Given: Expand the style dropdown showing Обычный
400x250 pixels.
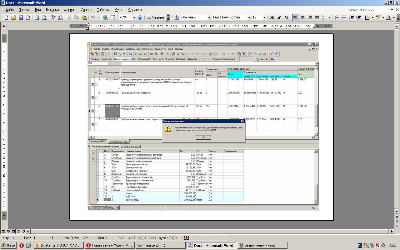Looking at the screenshot, I should 209,17.
